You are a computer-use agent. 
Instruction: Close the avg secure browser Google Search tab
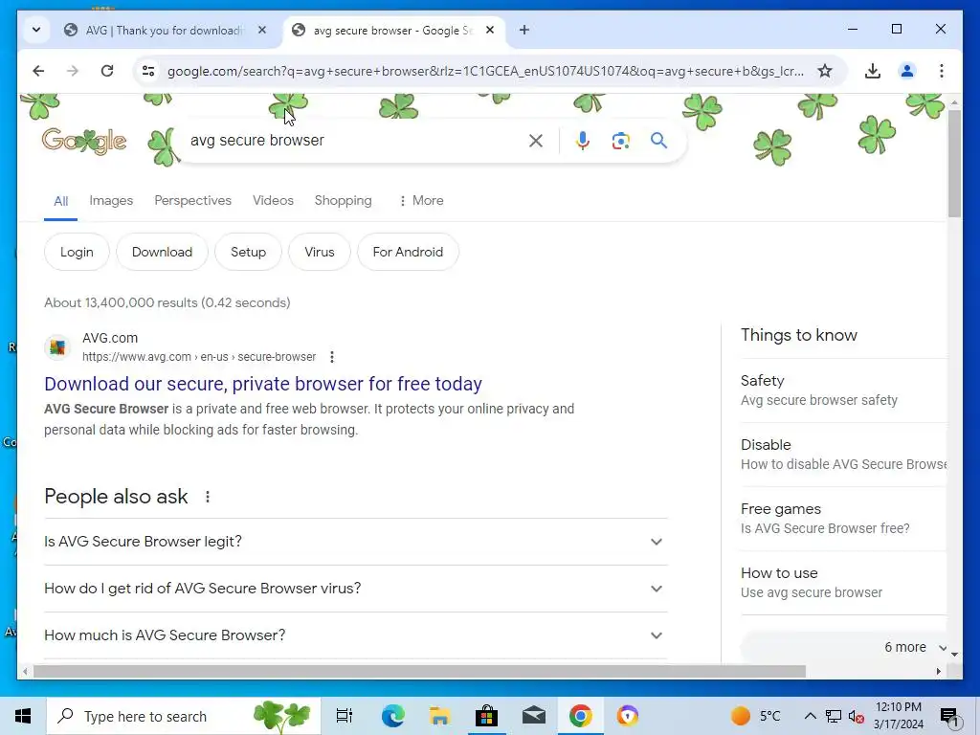[x=490, y=30]
